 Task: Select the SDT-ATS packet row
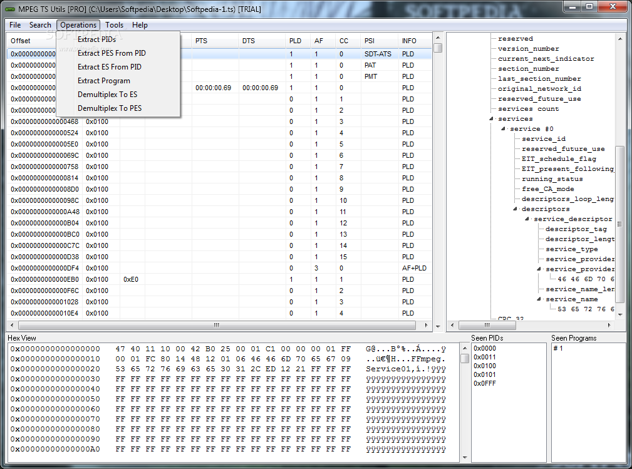click(219, 54)
